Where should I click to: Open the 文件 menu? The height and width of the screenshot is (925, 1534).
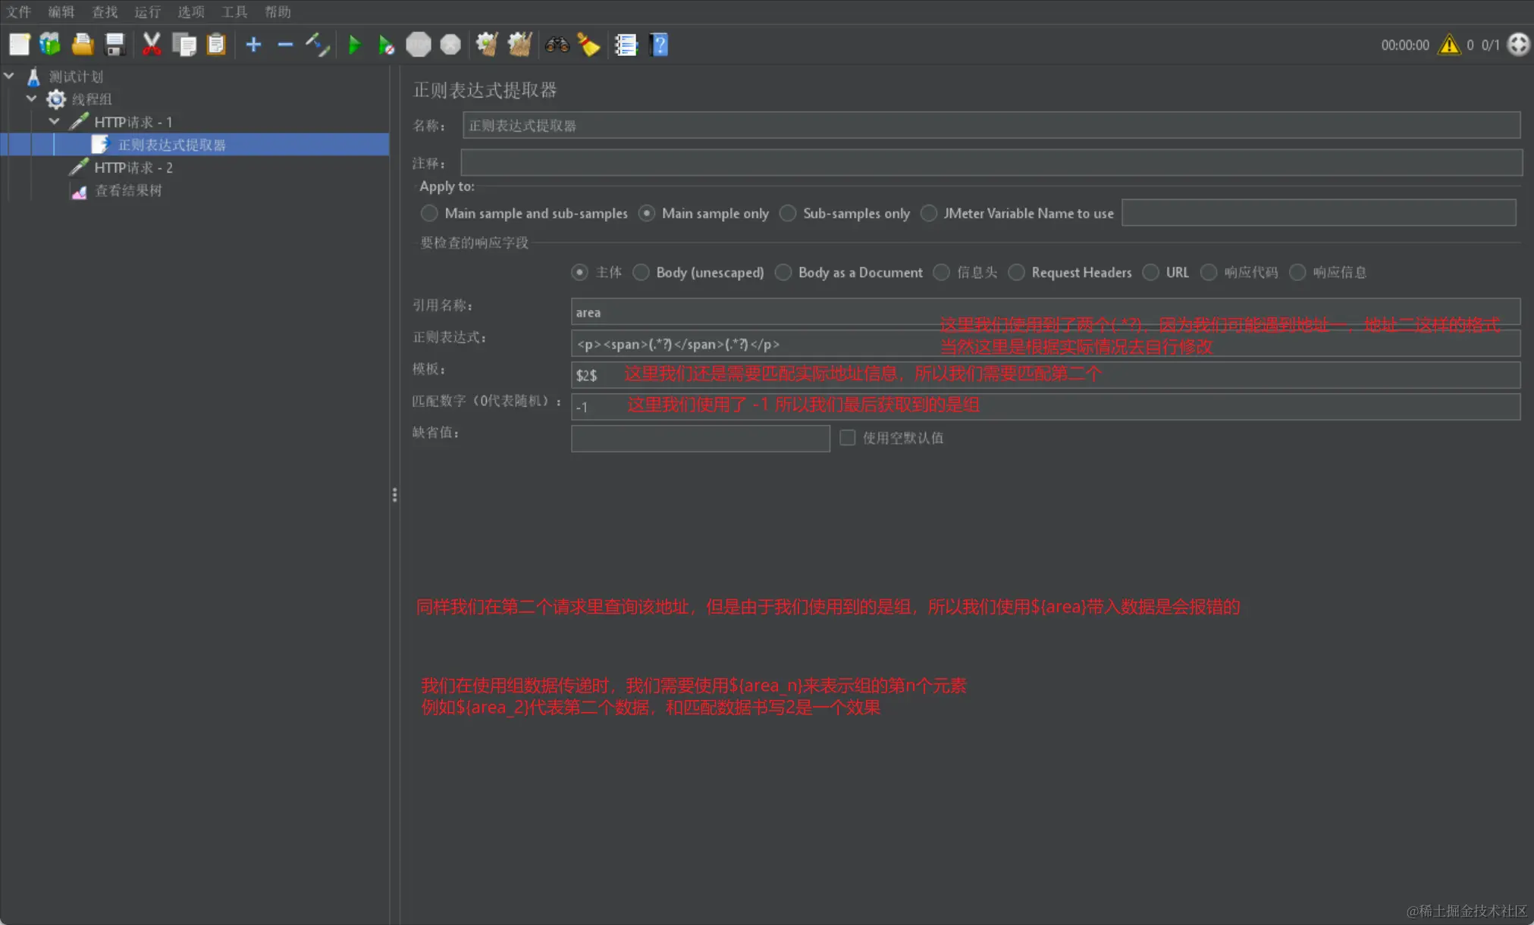[x=18, y=11]
